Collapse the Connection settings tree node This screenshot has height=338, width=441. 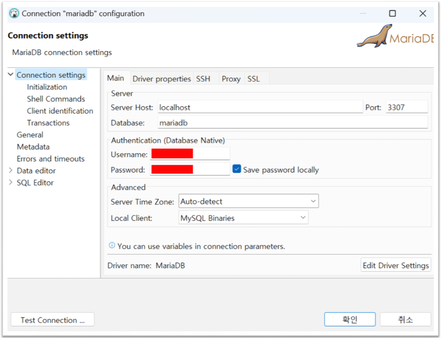tap(11, 74)
